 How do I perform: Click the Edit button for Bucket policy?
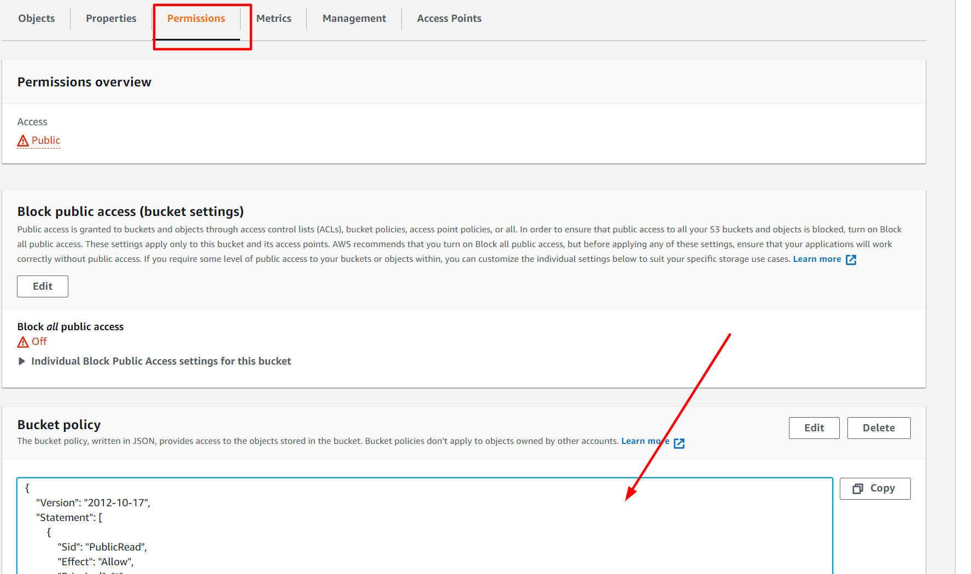(x=814, y=428)
